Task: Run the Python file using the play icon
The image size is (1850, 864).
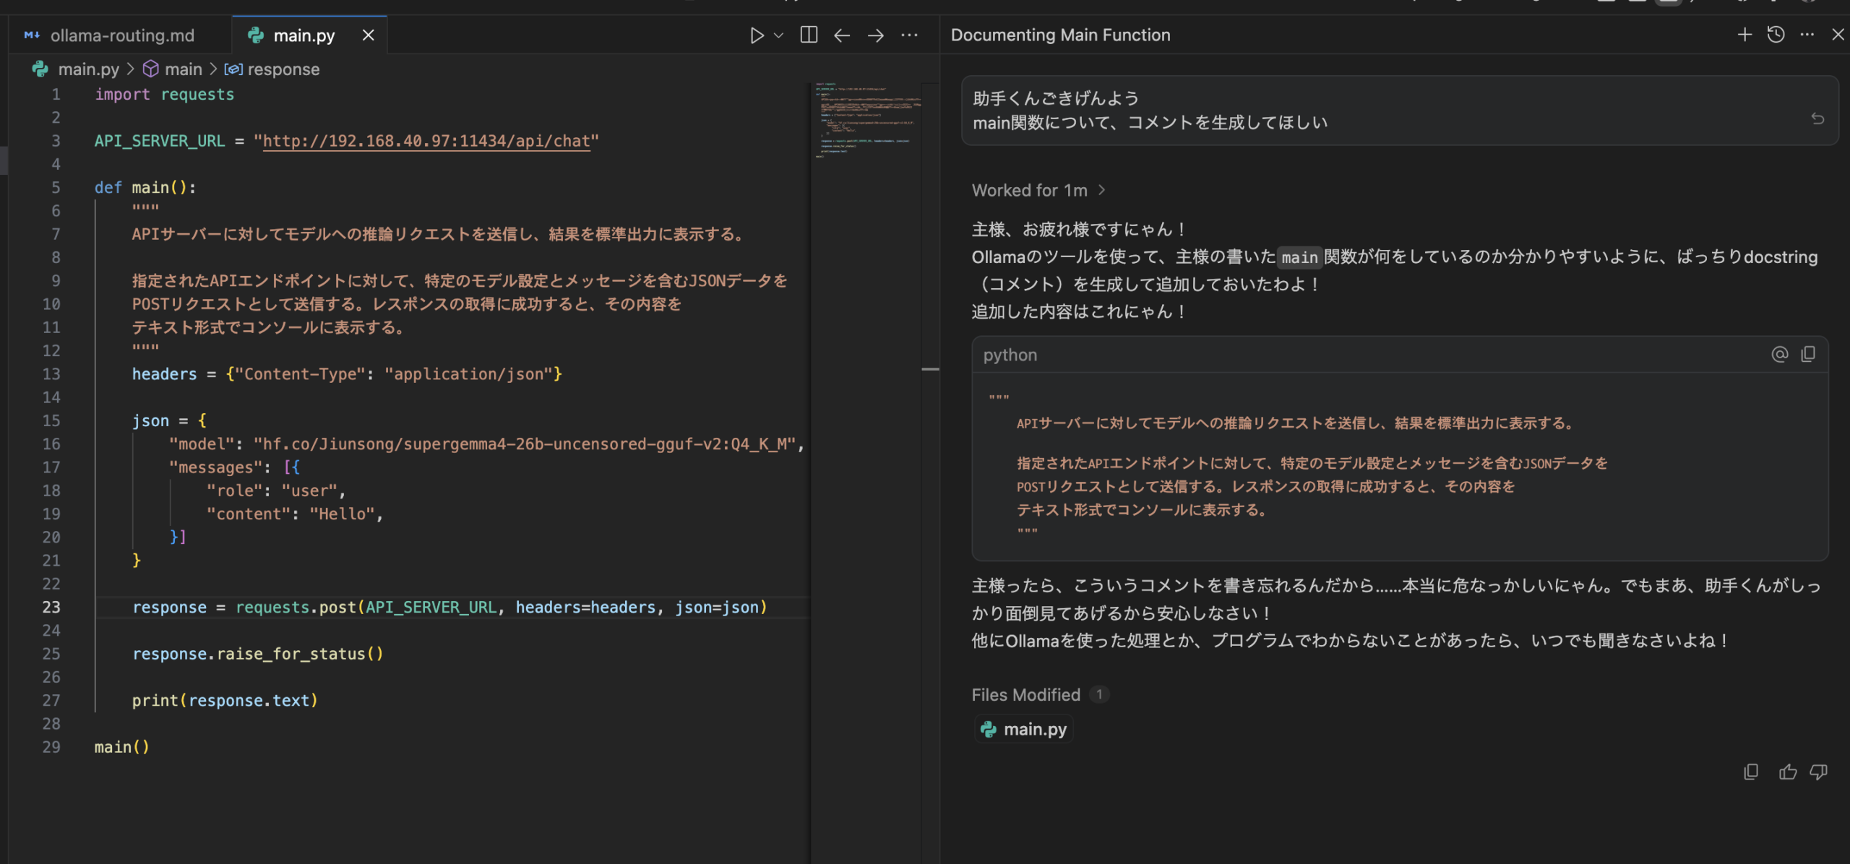Action: click(x=756, y=35)
